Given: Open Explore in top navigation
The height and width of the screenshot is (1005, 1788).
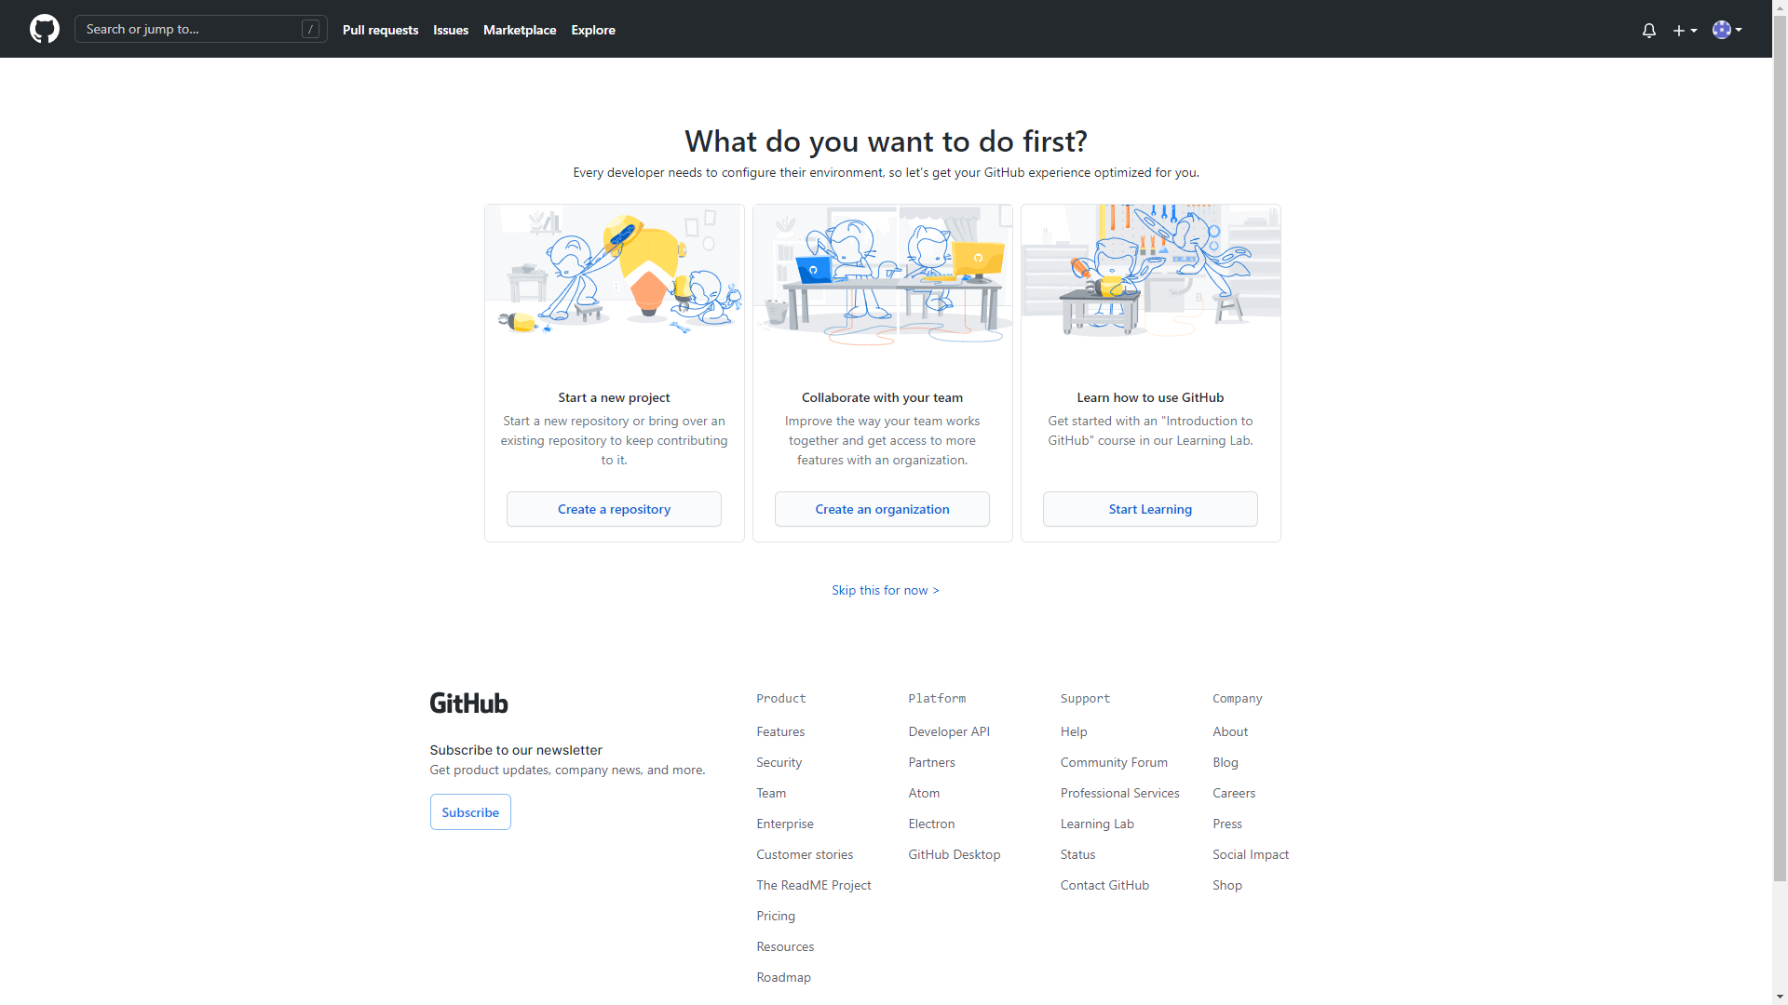Looking at the screenshot, I should pos(593,30).
